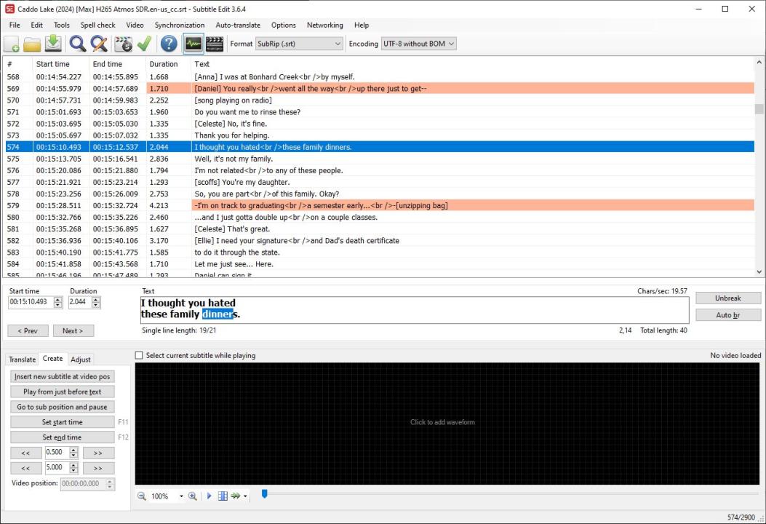Open the Encoding UTF-8 dropdown
Screen dimensions: 766x524
pos(418,44)
